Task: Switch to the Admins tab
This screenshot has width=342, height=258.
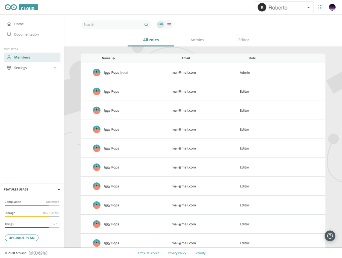Action: point(197,39)
